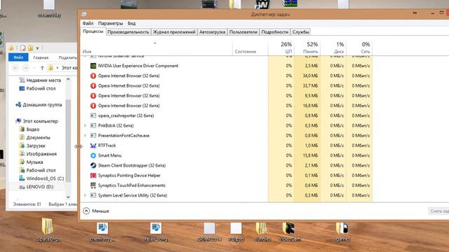449x252 pixels.
Task: Select the games folder on the desktop
Action: coord(342,232)
